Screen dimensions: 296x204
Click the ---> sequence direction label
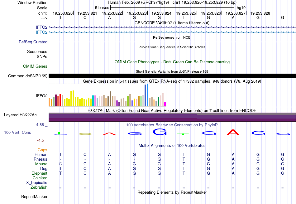point(44,18)
